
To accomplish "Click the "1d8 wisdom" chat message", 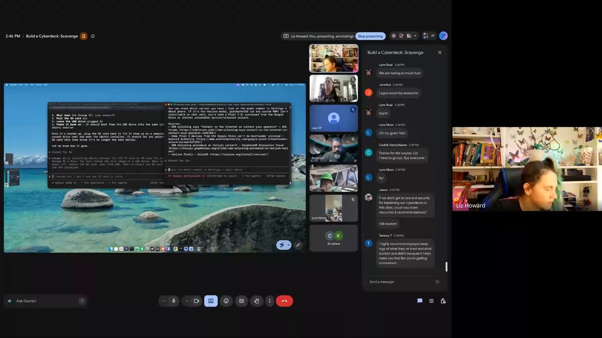I will point(388,224).
